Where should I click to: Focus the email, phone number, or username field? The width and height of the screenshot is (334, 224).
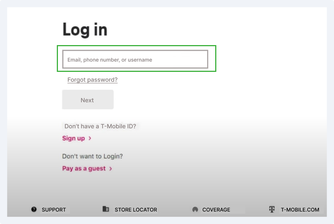(x=135, y=59)
